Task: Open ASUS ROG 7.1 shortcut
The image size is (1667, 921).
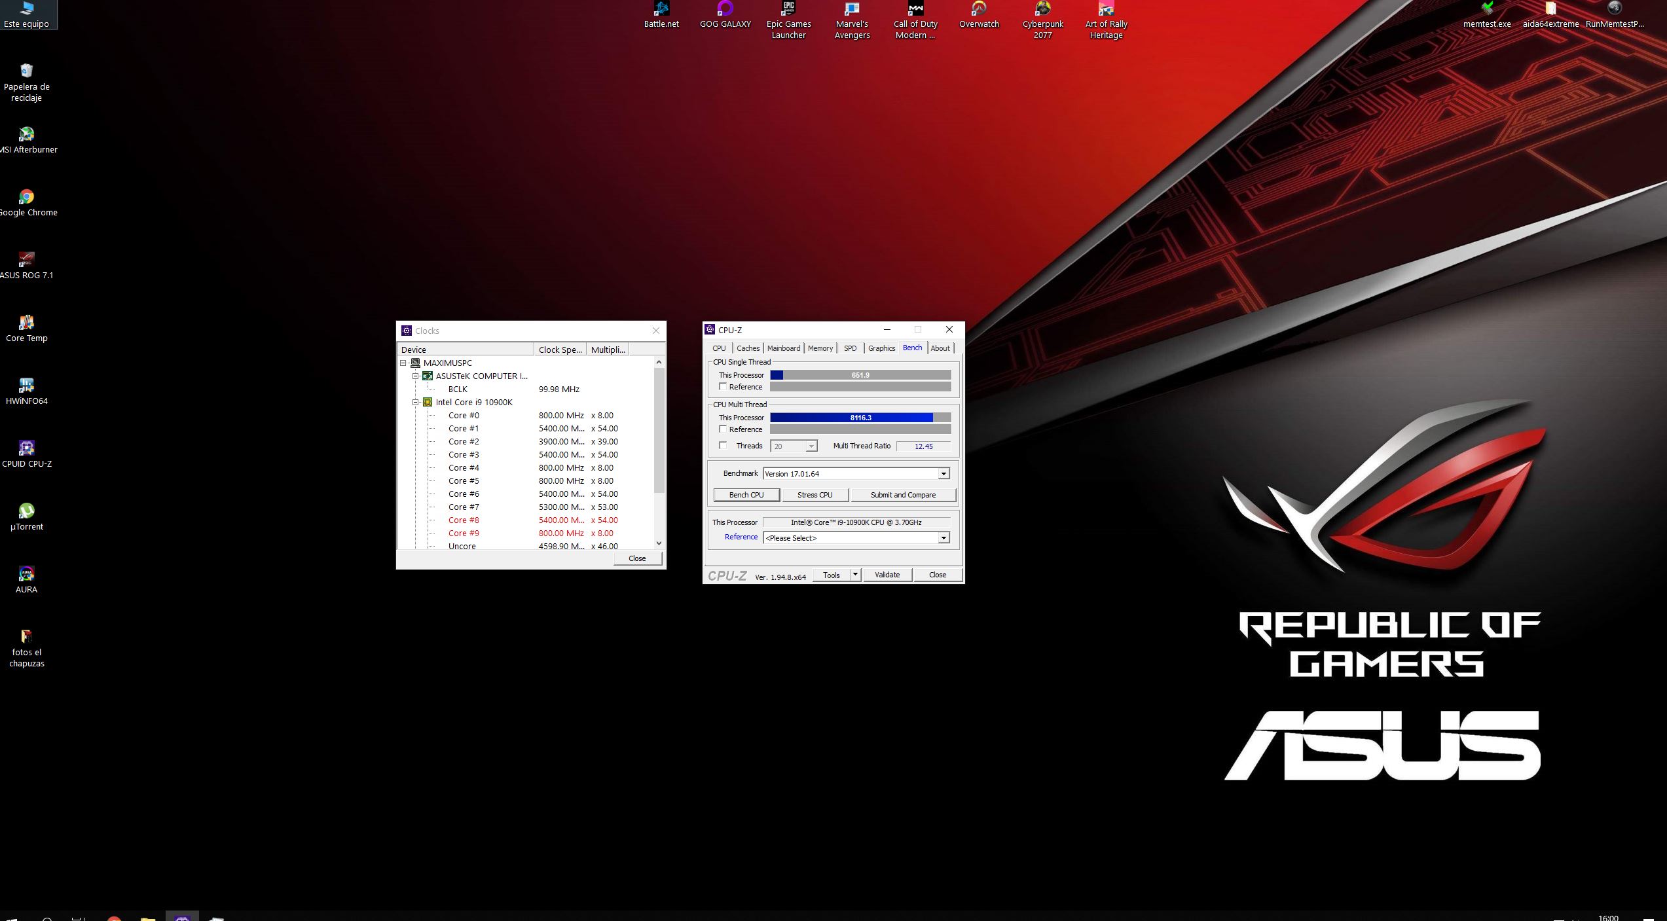Action: [26, 266]
